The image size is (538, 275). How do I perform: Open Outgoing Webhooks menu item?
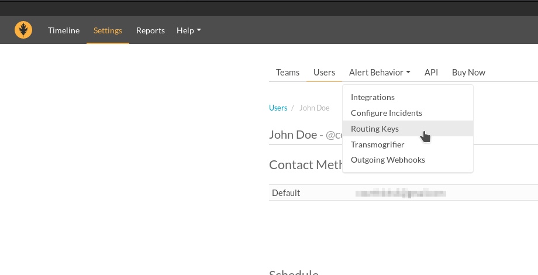click(388, 160)
